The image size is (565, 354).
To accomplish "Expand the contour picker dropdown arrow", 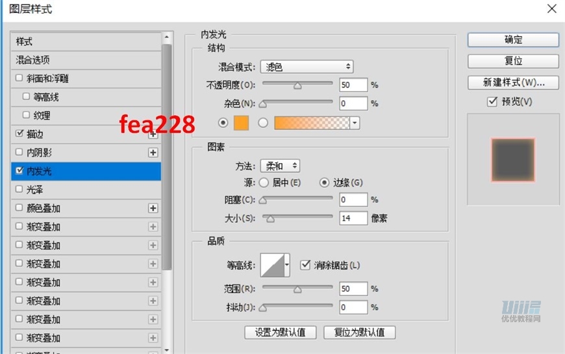I will click(287, 265).
